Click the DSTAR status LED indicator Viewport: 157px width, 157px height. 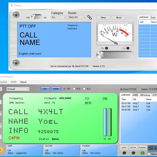click(133, 153)
